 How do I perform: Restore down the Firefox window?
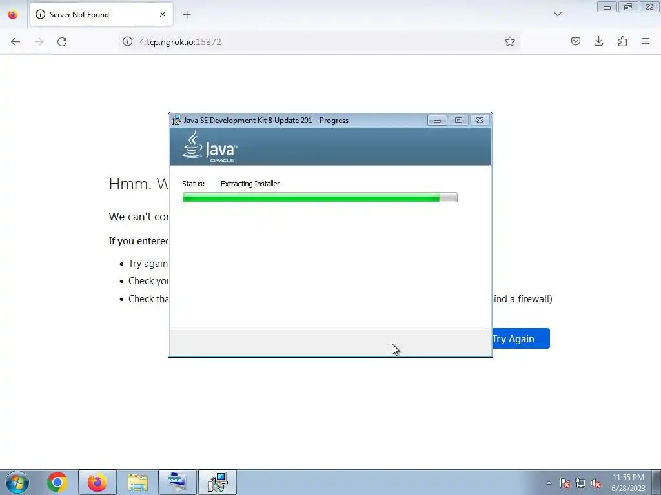click(x=628, y=7)
